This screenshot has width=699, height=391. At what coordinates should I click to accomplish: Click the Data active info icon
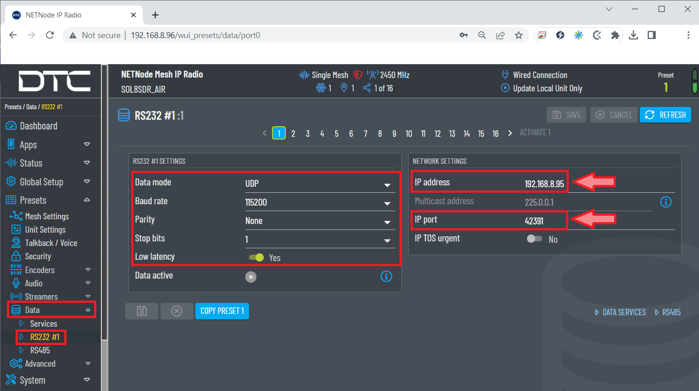(386, 276)
